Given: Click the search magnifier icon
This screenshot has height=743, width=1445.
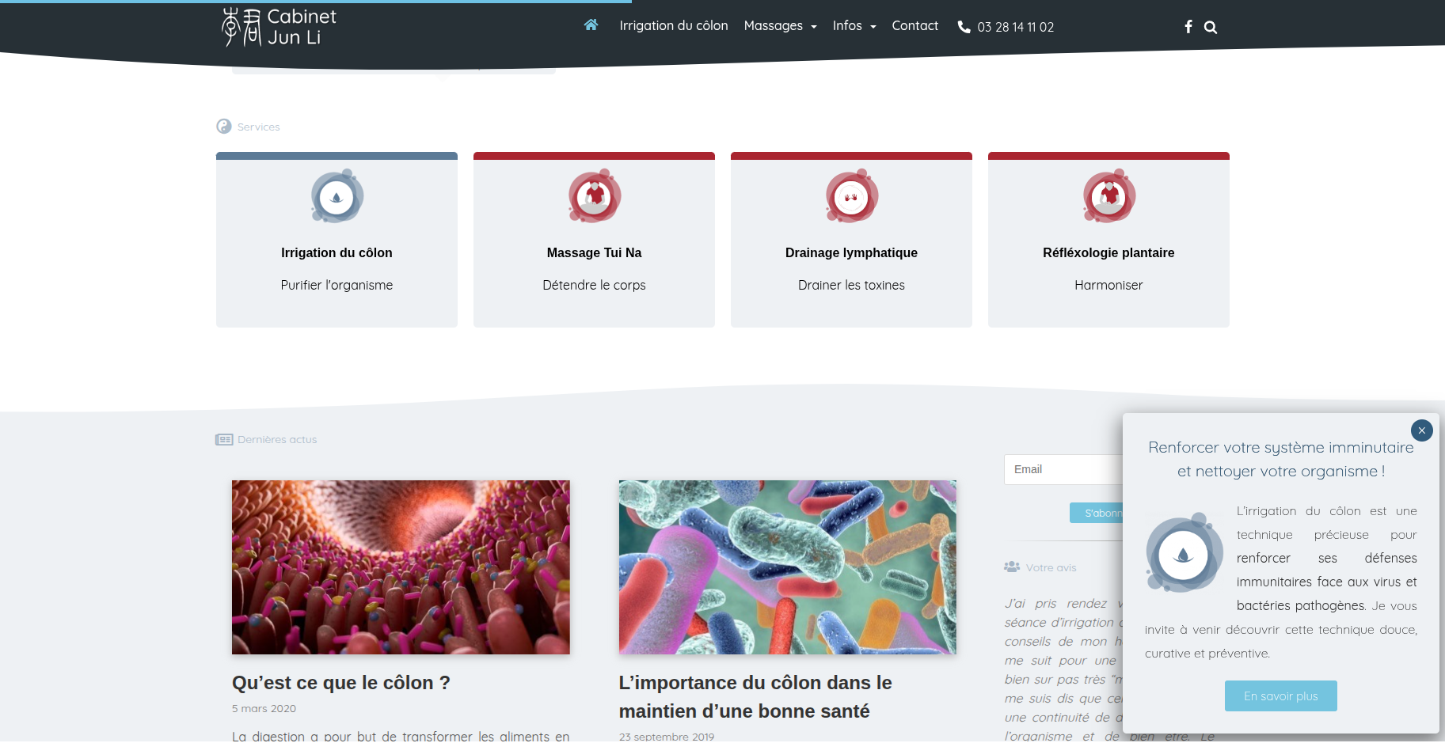Looking at the screenshot, I should tap(1211, 28).
